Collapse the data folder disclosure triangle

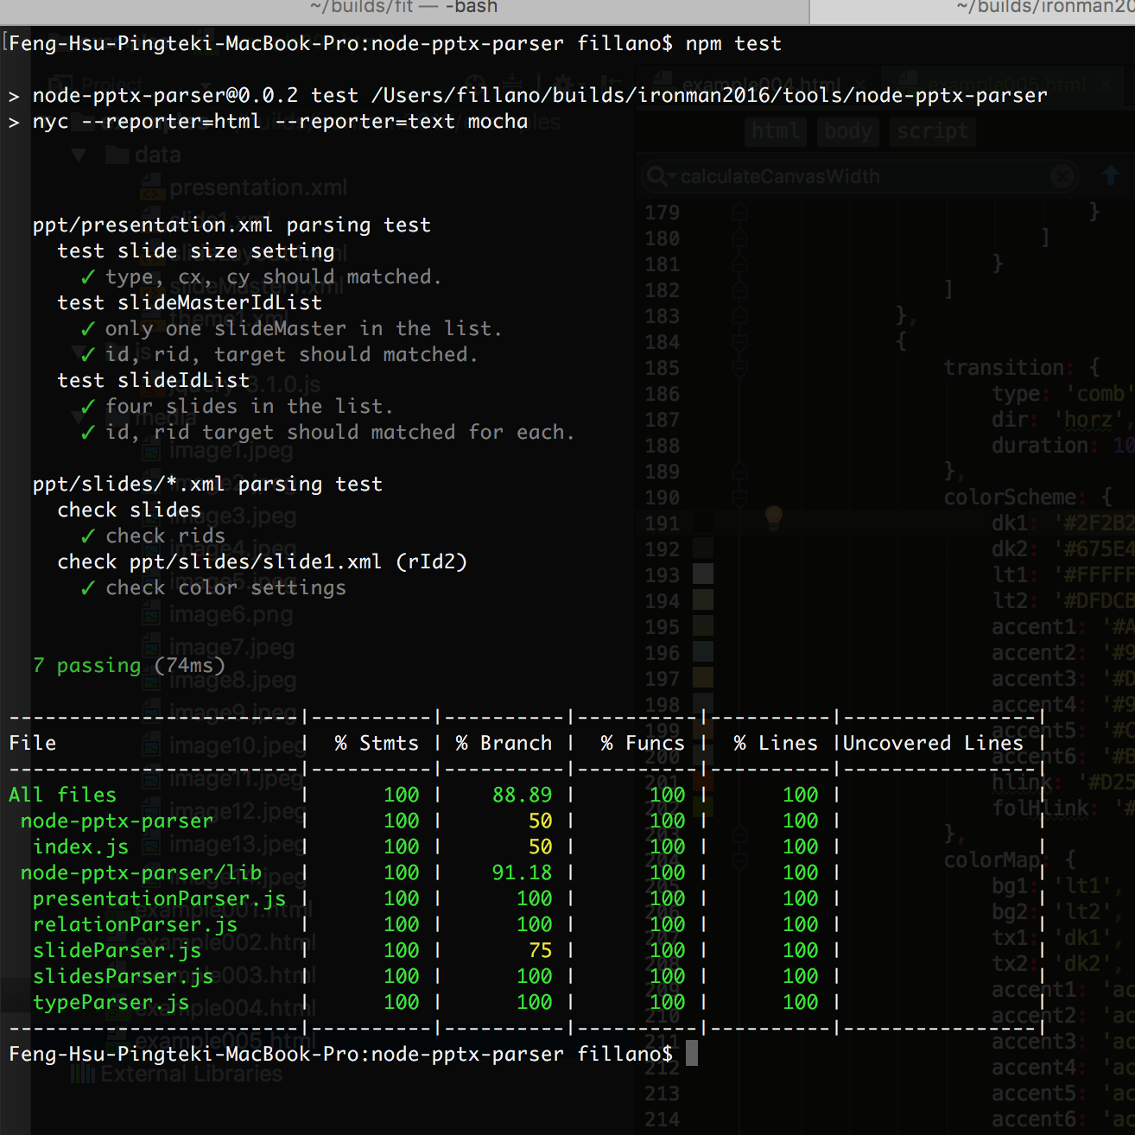click(79, 155)
